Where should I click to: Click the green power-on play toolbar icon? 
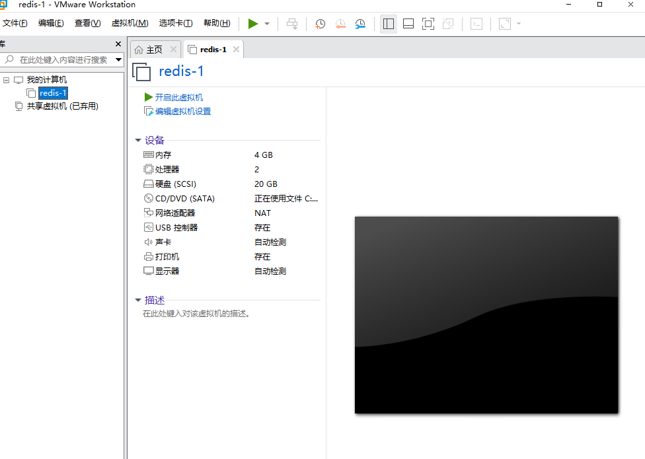tap(253, 24)
